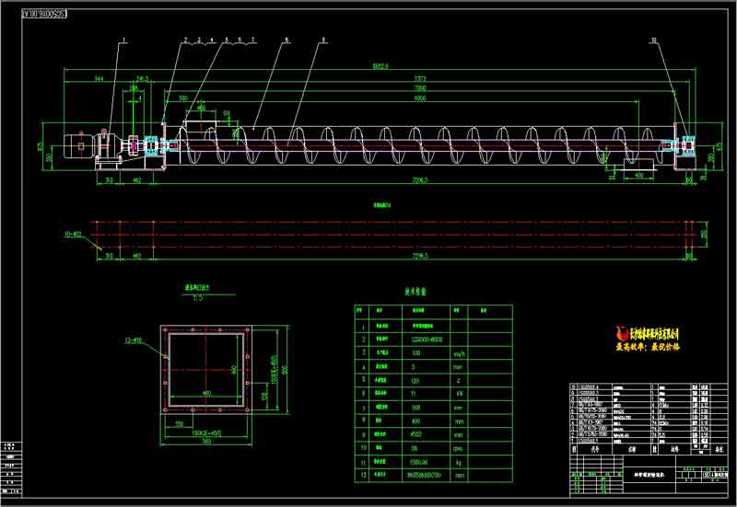Select the 8852.6 overall length dimension
737x507 pixels.
click(380, 65)
